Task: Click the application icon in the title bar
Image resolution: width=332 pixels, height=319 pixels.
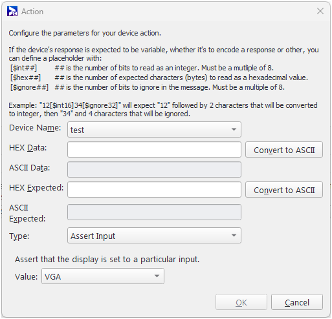Action: pyautogui.click(x=12, y=11)
